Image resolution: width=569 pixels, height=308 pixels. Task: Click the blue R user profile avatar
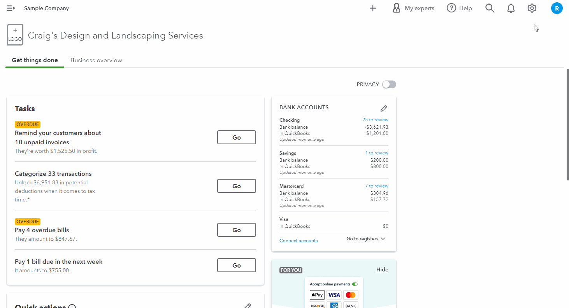coord(557,8)
